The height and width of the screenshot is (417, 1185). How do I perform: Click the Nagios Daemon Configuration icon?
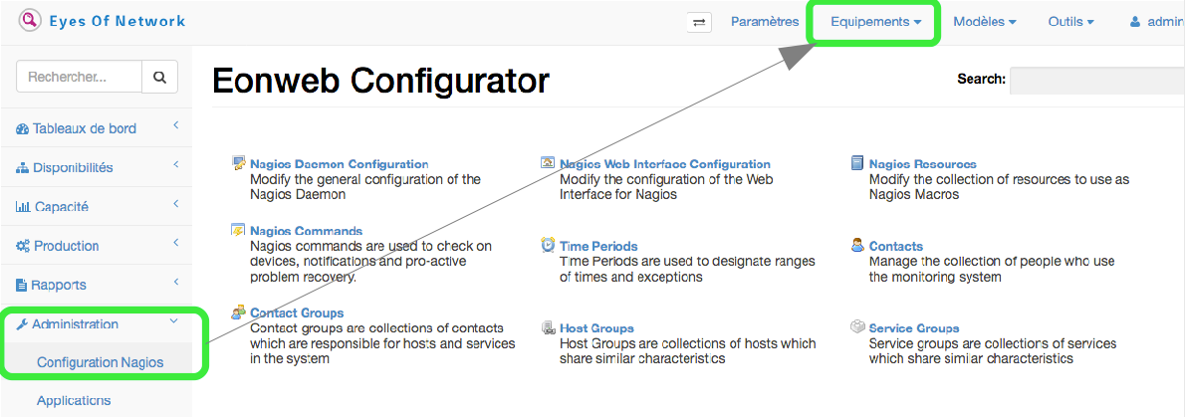239,163
